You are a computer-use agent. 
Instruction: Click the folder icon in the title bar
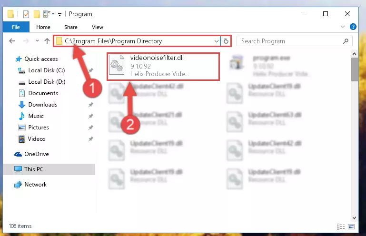(10, 14)
